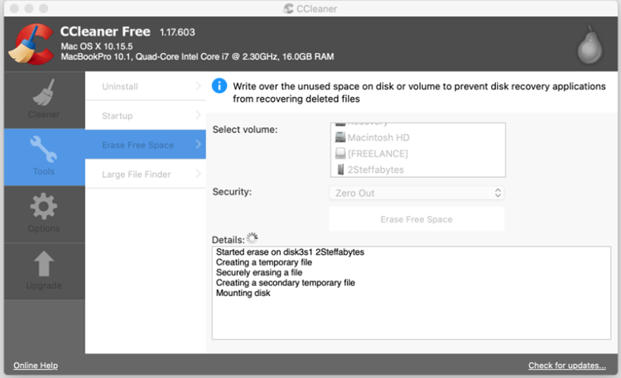This screenshot has width=621, height=378.
Task: Click the Details log text area
Action: [411, 293]
